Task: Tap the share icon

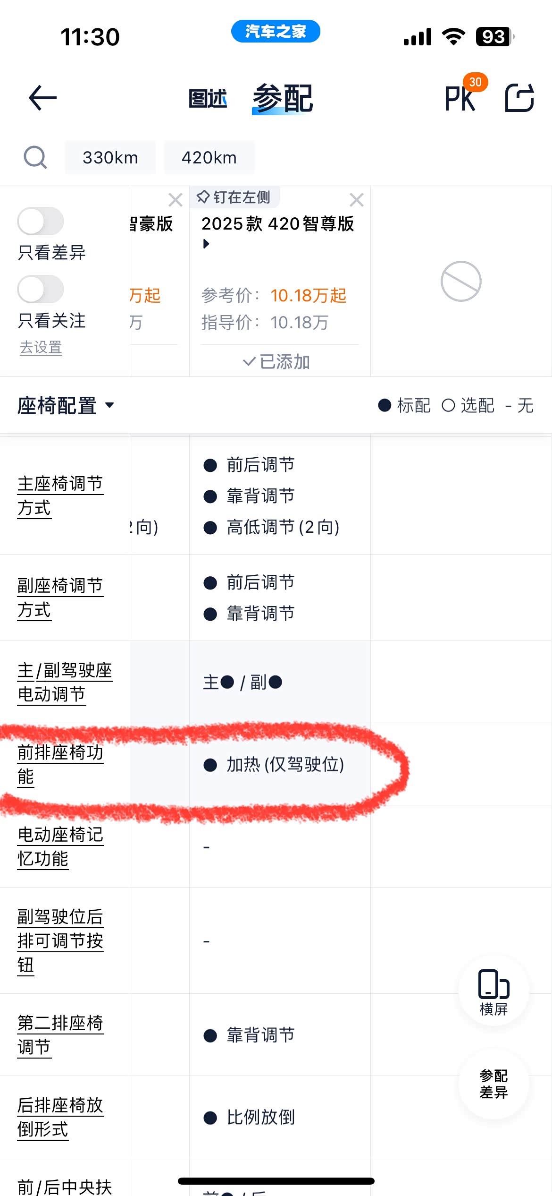Action: 519,98
